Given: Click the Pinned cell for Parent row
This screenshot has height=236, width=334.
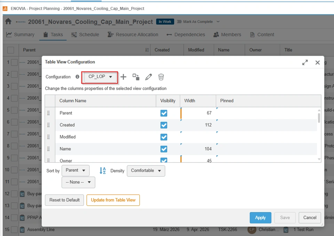Looking at the screenshot, I should coord(267,113).
